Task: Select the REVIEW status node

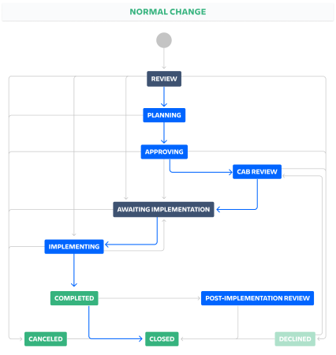Action: [164, 79]
